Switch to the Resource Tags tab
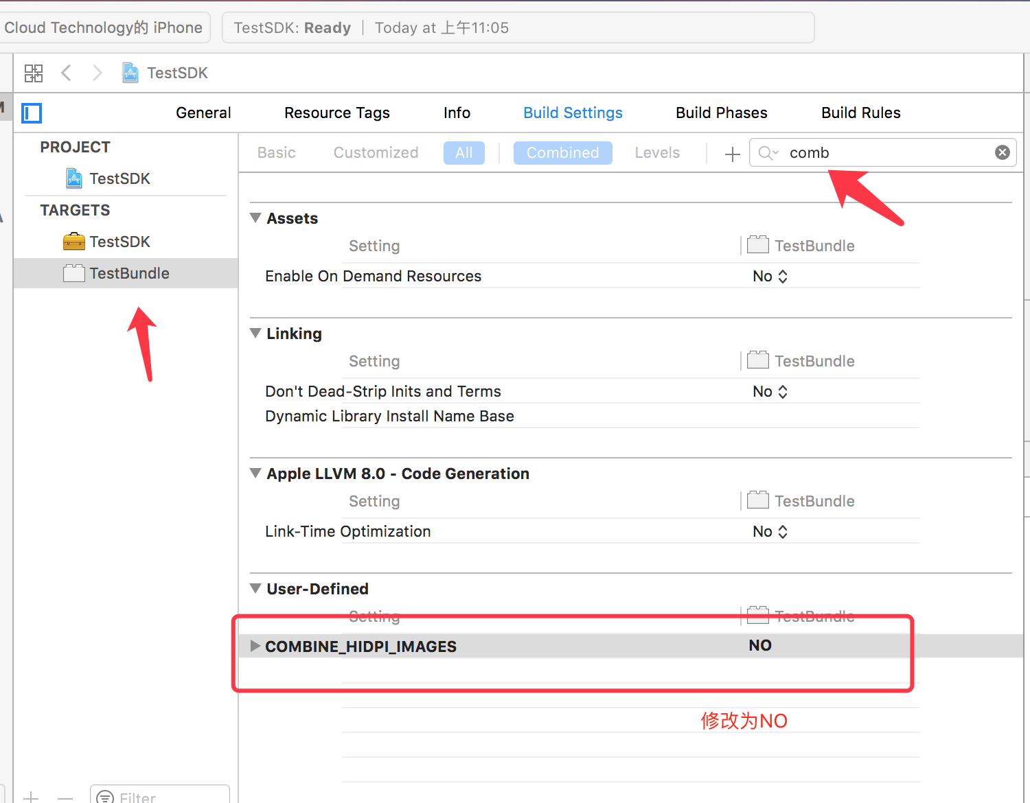 337,113
